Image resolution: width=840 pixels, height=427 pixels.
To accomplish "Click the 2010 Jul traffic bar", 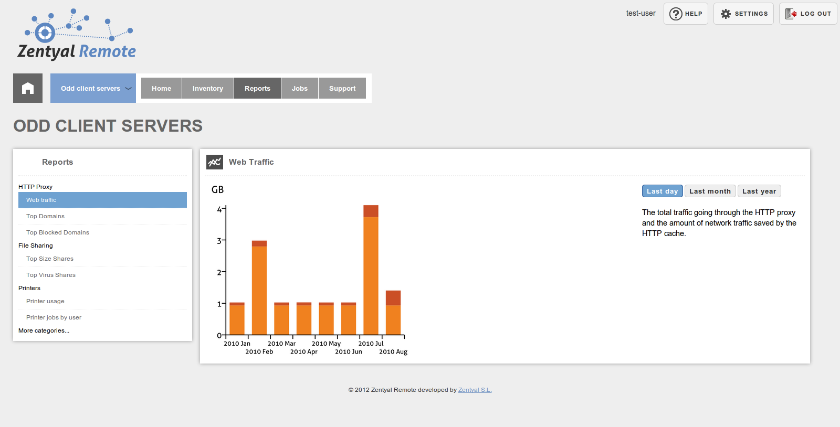I will [x=371, y=270].
